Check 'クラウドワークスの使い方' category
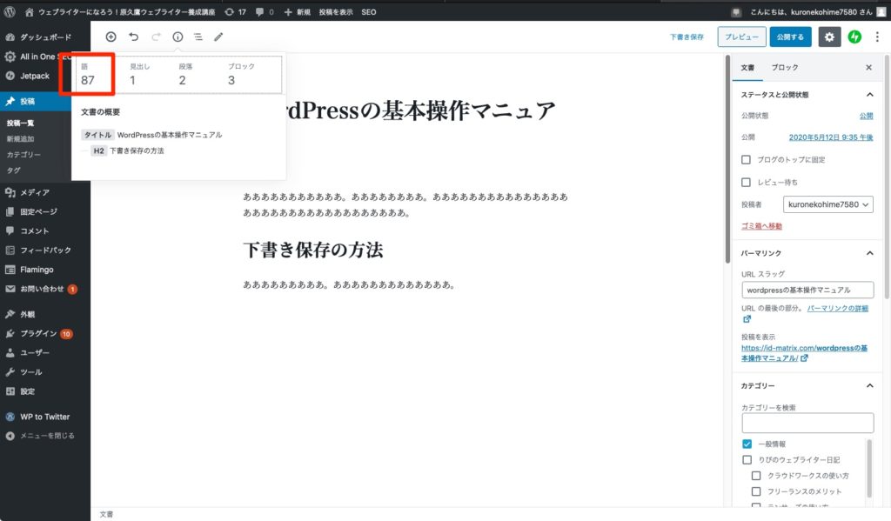891x521 pixels. [x=756, y=476]
